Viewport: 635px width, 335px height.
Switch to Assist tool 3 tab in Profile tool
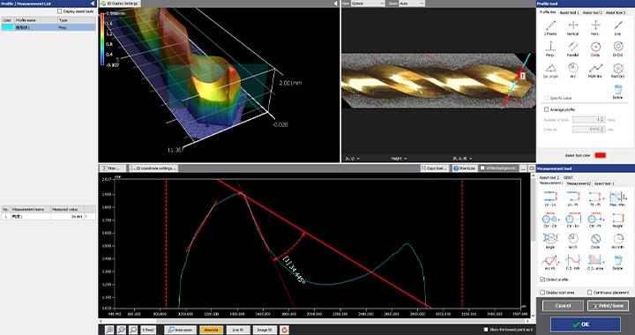point(616,13)
